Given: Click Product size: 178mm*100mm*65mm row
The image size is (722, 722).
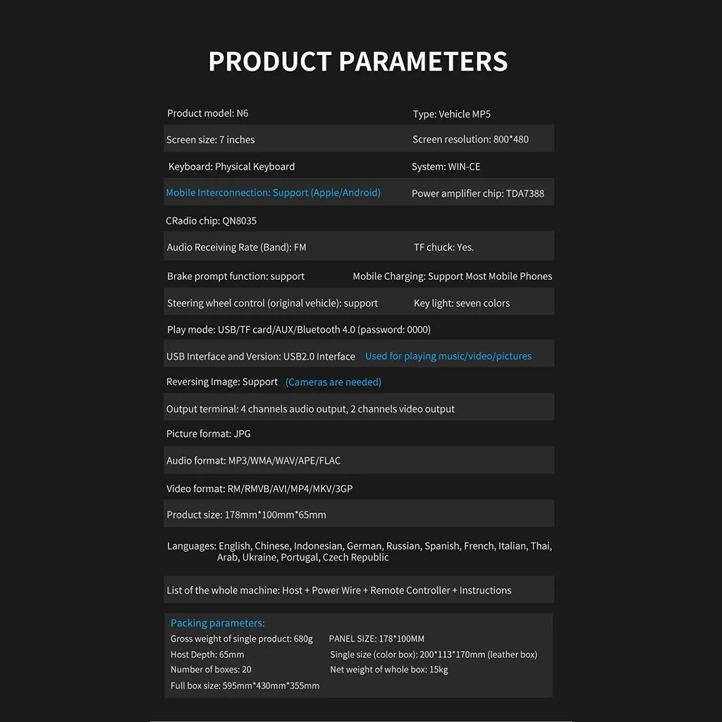Looking at the screenshot, I should (359, 514).
